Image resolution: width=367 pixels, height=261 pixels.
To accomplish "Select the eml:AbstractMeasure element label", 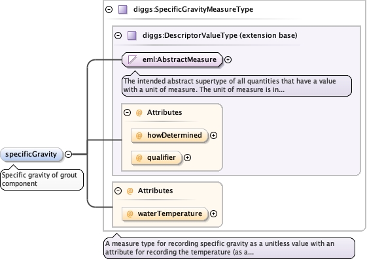I will pos(179,59).
